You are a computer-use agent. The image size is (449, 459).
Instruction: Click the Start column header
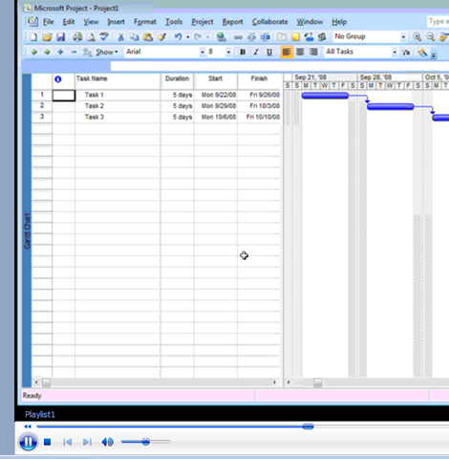pos(216,81)
